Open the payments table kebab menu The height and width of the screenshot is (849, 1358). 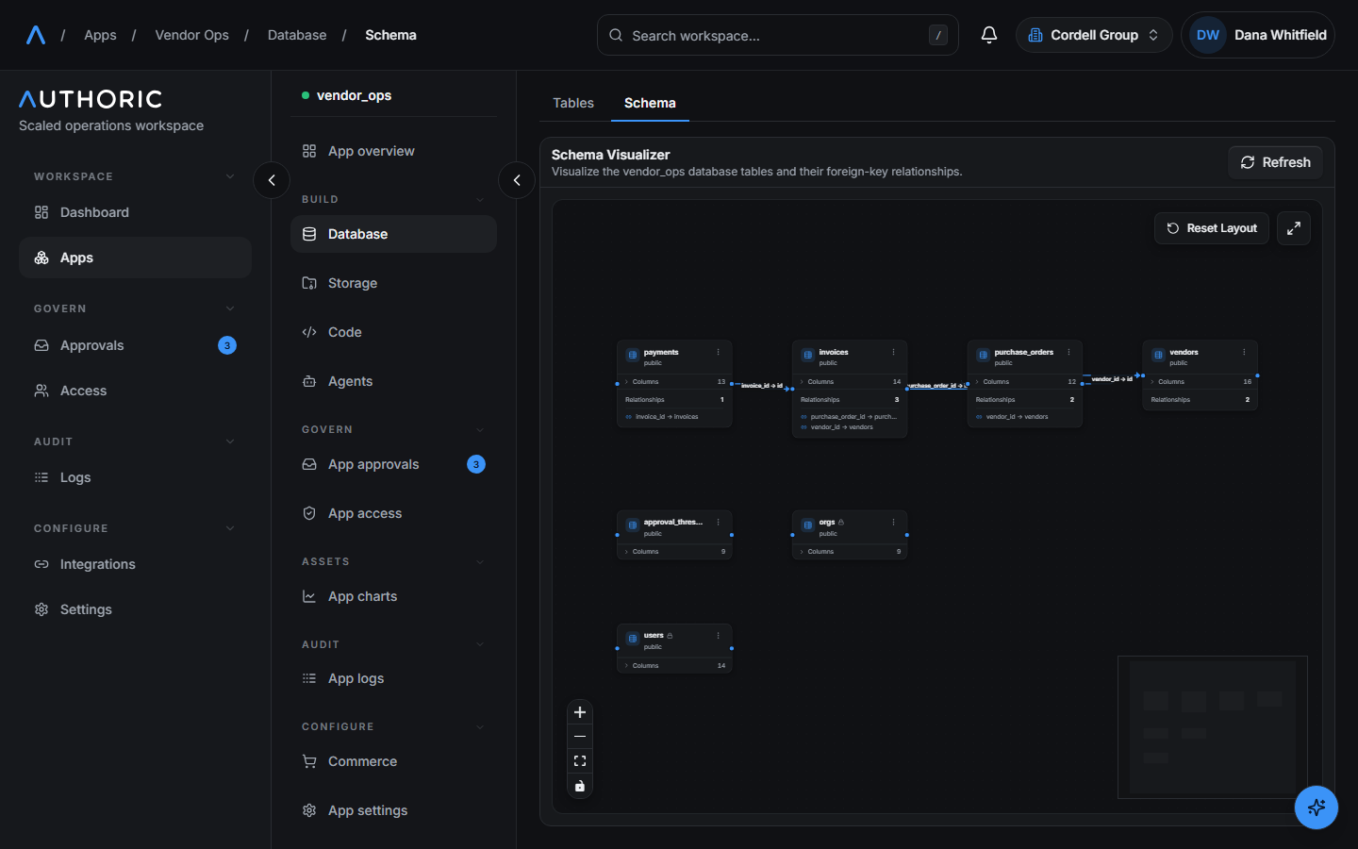pyautogui.click(x=718, y=352)
